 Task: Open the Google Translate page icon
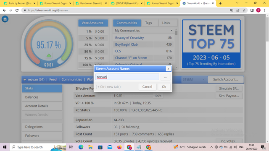tap(232, 10)
